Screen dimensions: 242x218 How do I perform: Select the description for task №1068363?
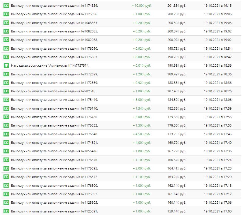tap(55, 23)
